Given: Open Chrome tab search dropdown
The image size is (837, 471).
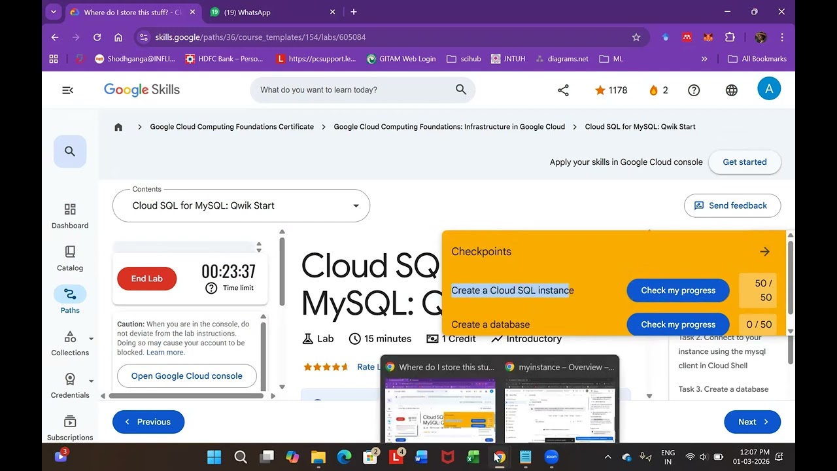Looking at the screenshot, I should [54, 12].
